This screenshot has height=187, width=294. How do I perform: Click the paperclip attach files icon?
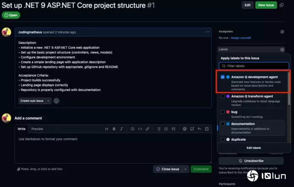[x=18, y=169]
